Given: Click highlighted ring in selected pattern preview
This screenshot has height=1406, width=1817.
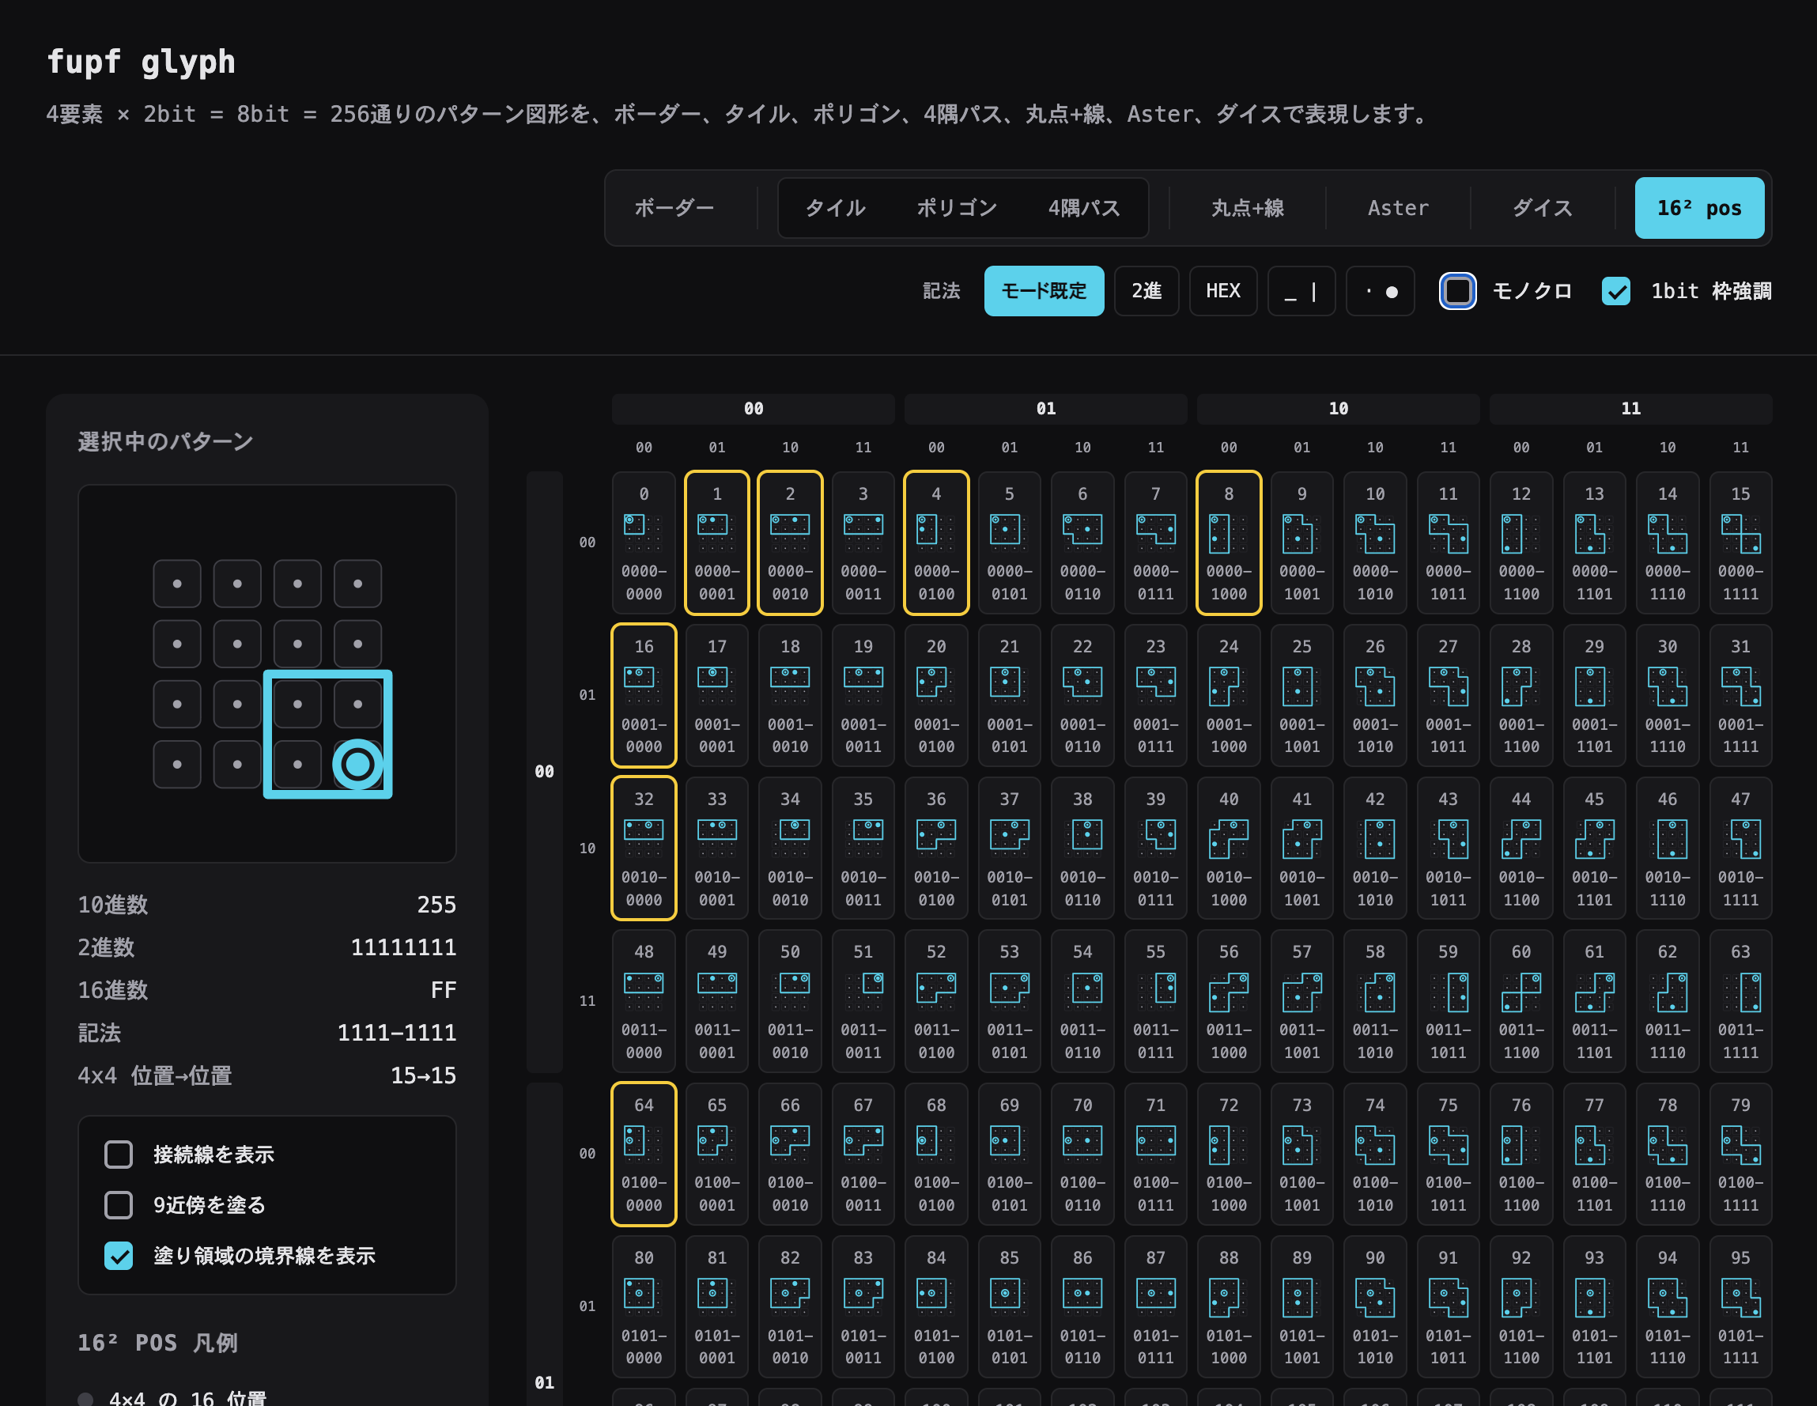Looking at the screenshot, I should (x=357, y=764).
